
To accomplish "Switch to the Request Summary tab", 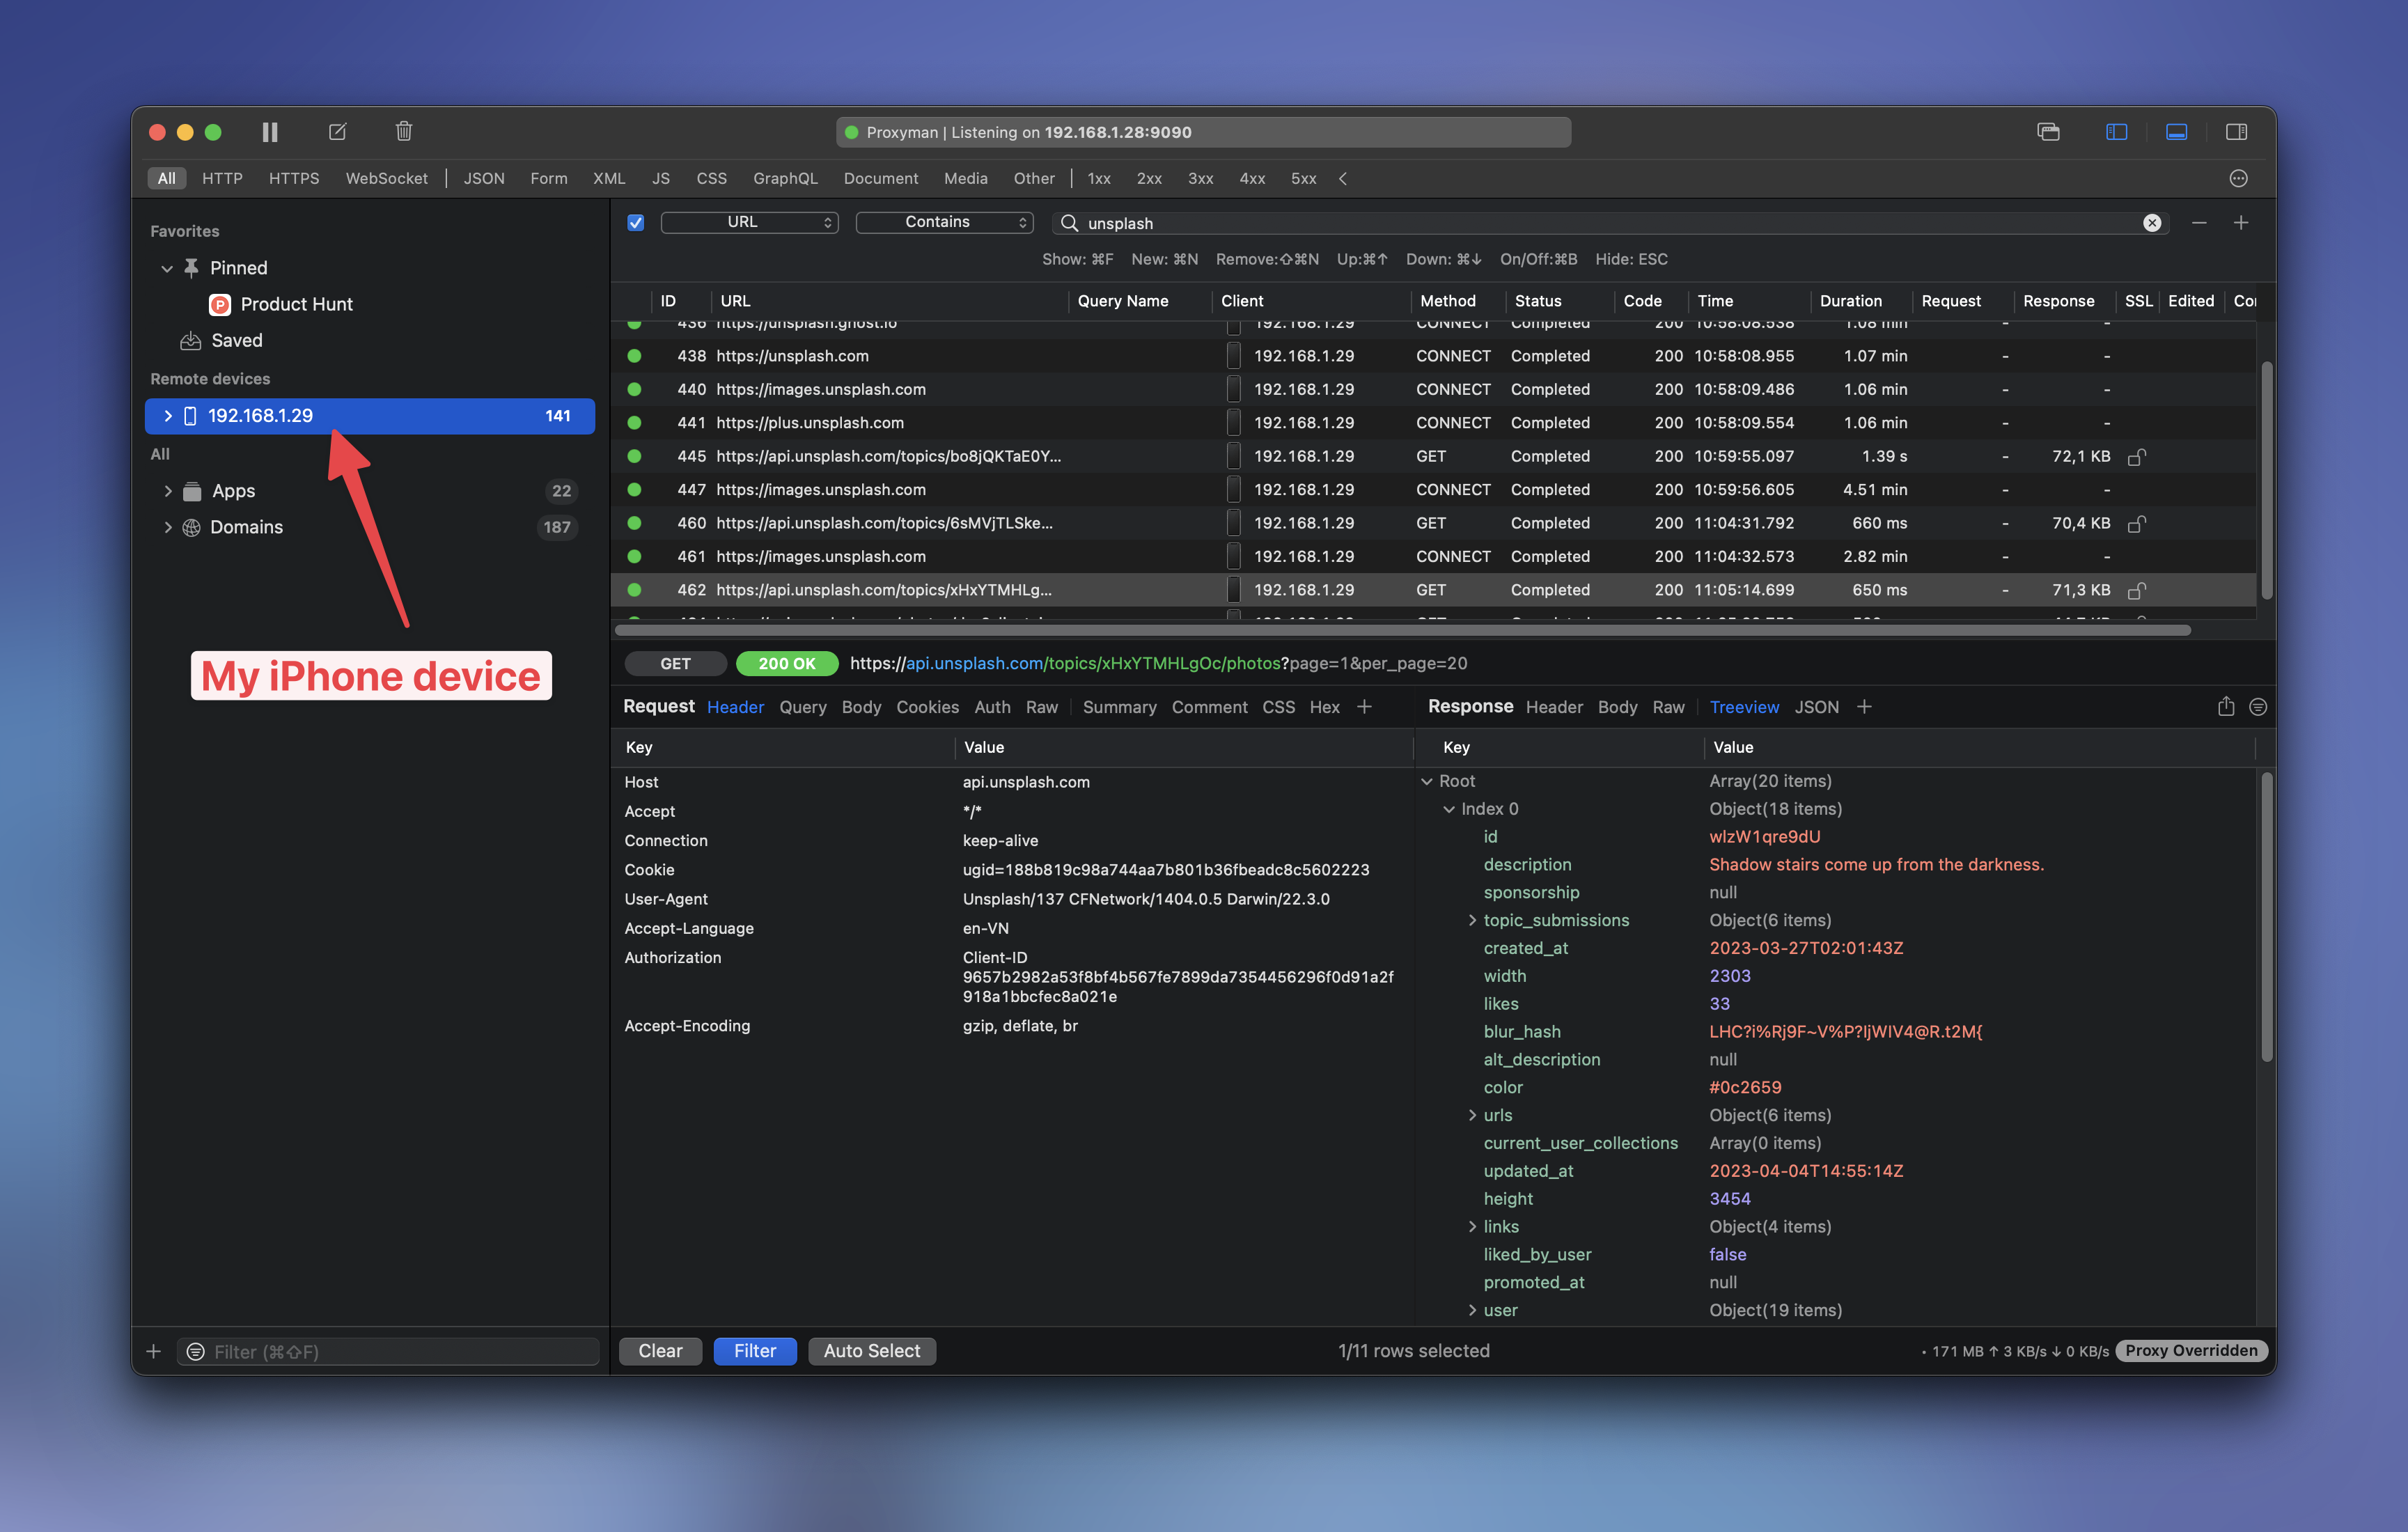I will [x=1119, y=707].
